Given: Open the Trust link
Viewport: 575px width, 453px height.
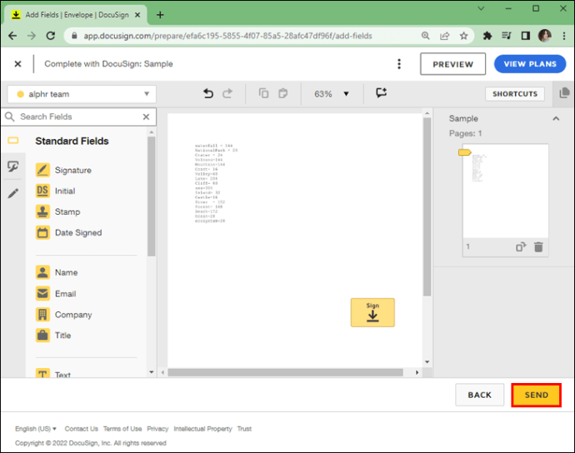Looking at the screenshot, I should click(x=244, y=429).
